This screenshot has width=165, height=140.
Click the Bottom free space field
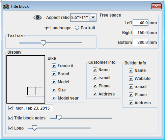pyautogui.click(x=141, y=42)
